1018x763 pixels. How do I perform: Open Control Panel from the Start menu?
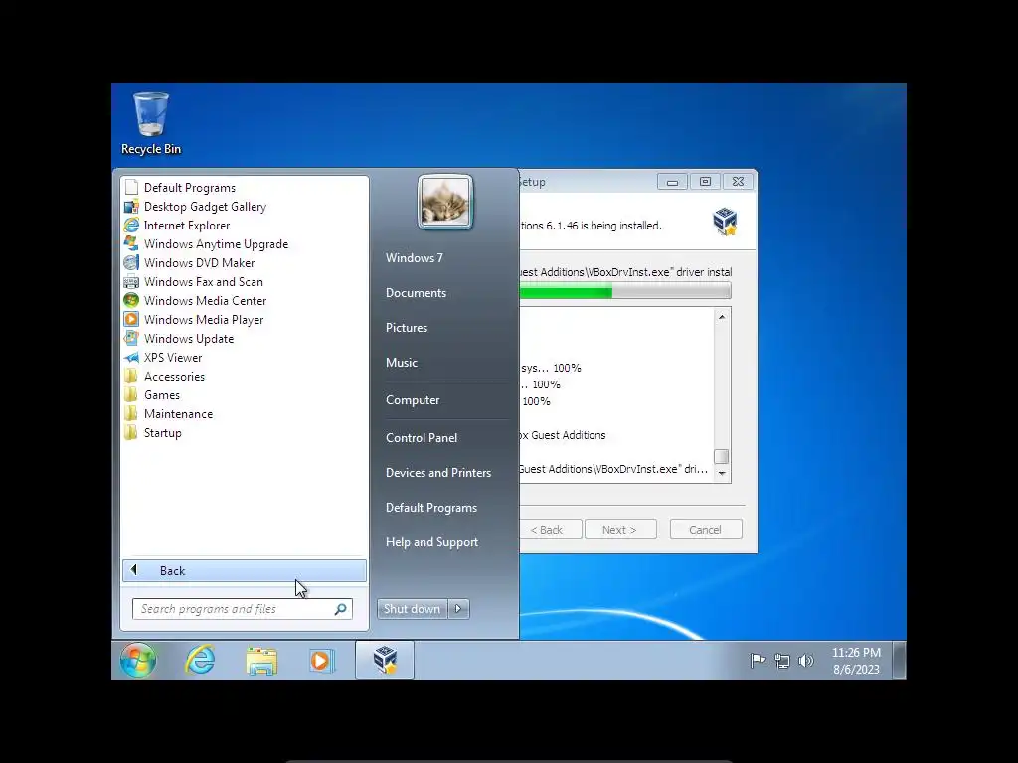tap(422, 438)
